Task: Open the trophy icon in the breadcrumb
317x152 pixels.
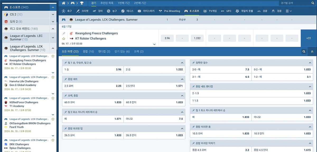Action: tap(82, 3)
